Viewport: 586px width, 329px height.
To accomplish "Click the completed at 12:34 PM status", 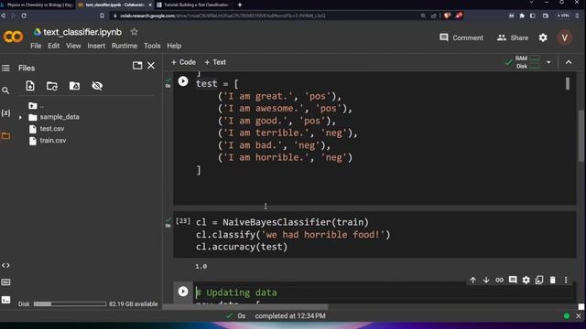I will pos(290,316).
